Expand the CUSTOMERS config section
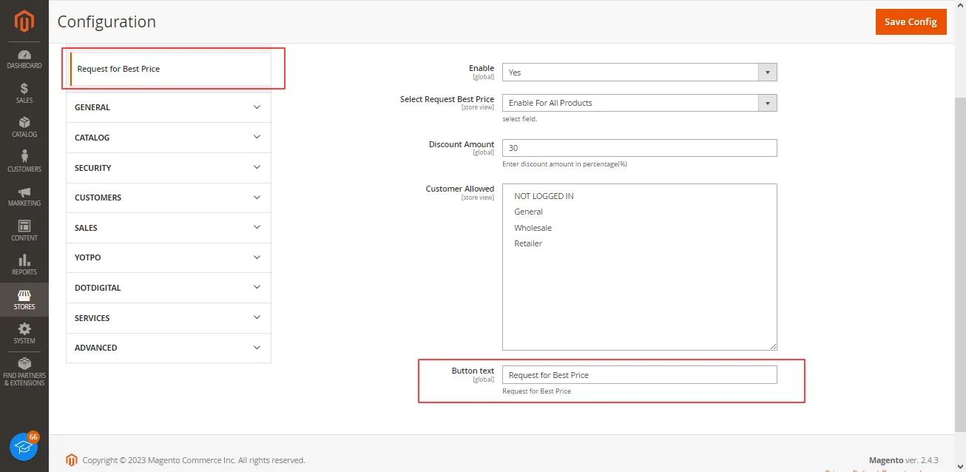The height and width of the screenshot is (472, 966). click(x=169, y=198)
